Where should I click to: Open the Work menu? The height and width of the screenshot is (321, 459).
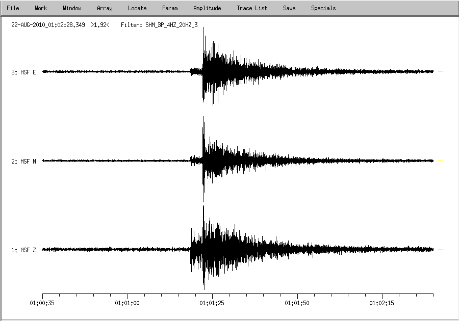[x=41, y=8]
